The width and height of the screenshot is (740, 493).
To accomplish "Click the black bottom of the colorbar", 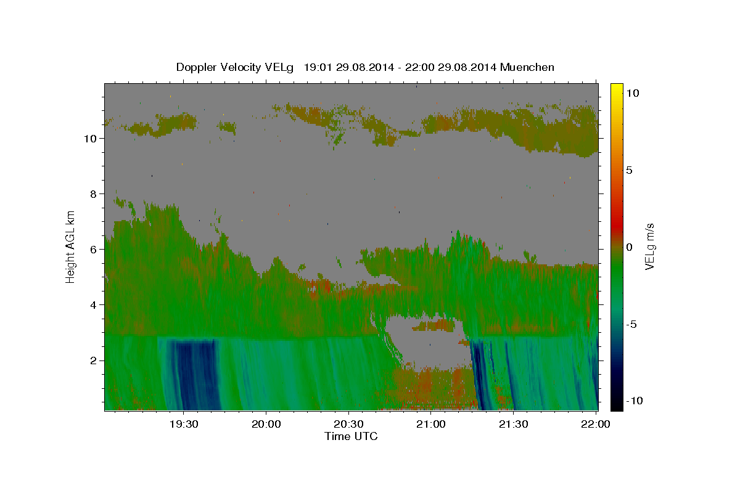I will [x=617, y=404].
